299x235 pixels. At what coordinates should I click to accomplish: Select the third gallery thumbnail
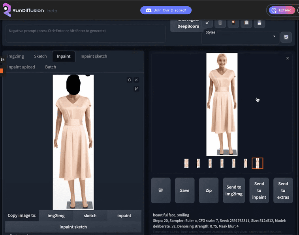210,163
